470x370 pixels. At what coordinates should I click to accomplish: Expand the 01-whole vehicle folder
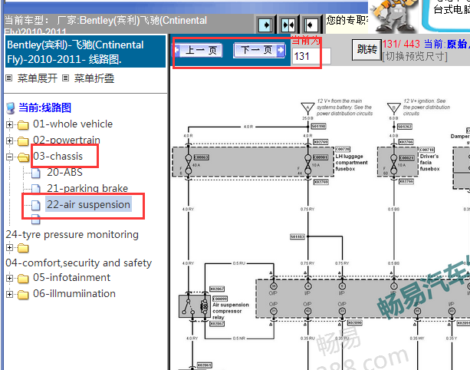pos(10,124)
